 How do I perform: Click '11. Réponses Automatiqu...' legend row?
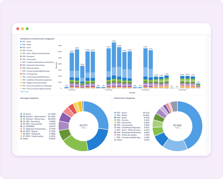38,129
